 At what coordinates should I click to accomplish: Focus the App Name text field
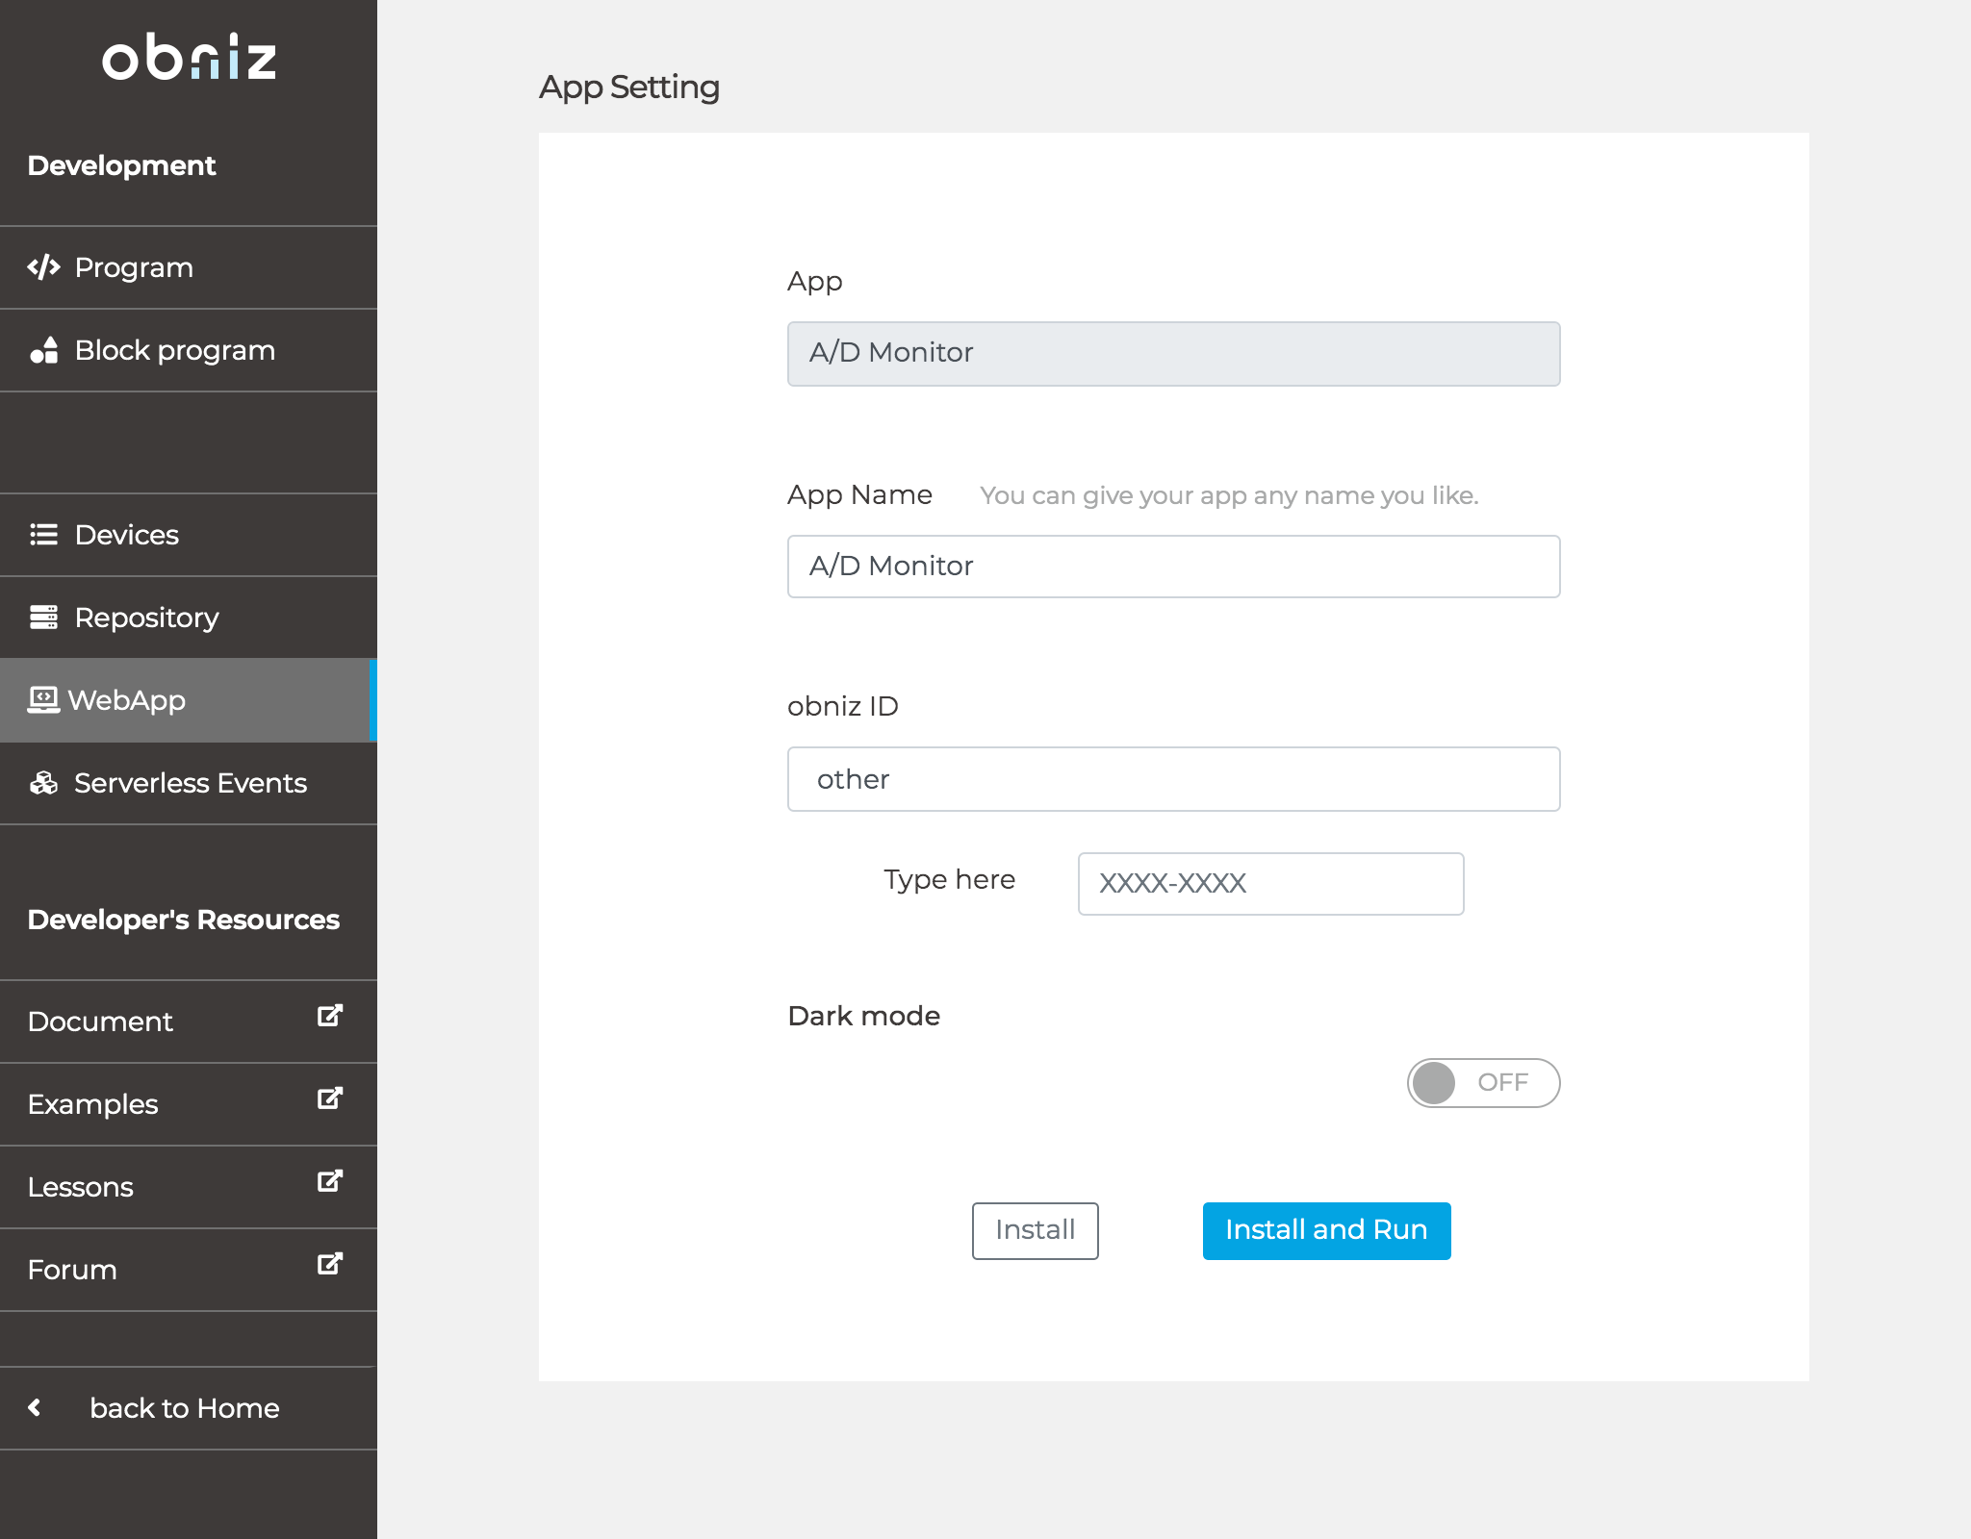coord(1173,567)
